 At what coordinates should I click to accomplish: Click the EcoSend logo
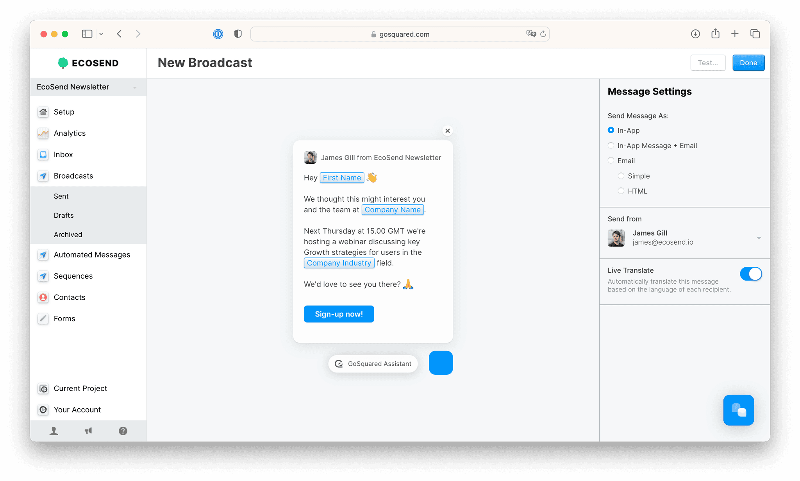click(x=88, y=63)
